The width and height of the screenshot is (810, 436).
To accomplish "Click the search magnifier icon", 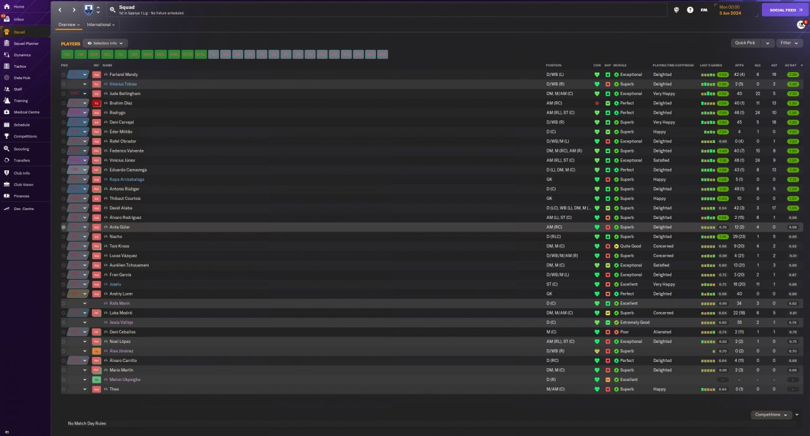I will point(113,10).
